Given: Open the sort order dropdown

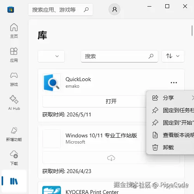Looking at the screenshot, I should [x=173, y=56].
